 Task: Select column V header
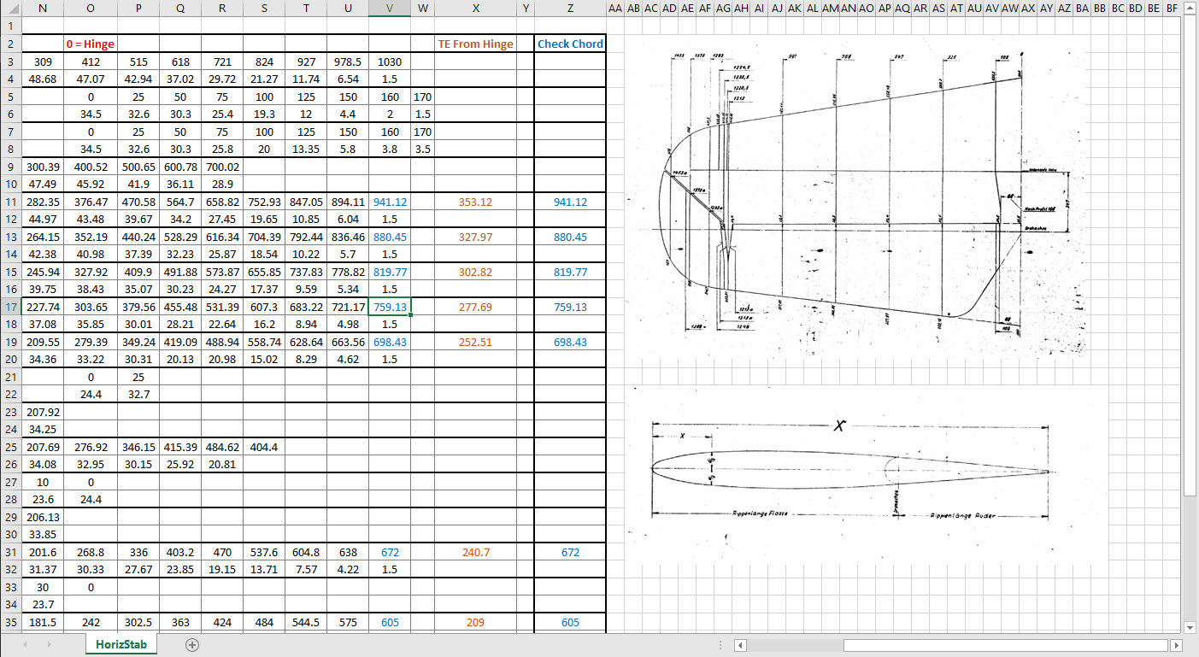point(390,8)
